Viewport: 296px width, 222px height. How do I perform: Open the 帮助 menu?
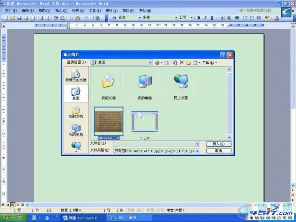pos(145,11)
